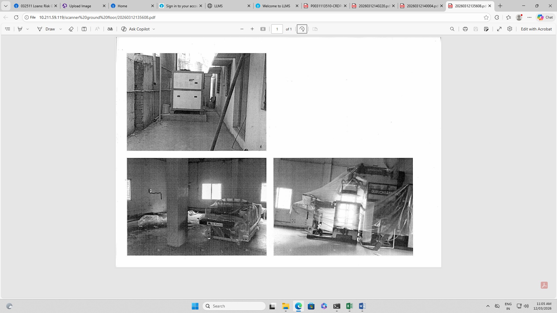Zoom in with the plus button
This screenshot has width=557, height=313.
coord(252,29)
